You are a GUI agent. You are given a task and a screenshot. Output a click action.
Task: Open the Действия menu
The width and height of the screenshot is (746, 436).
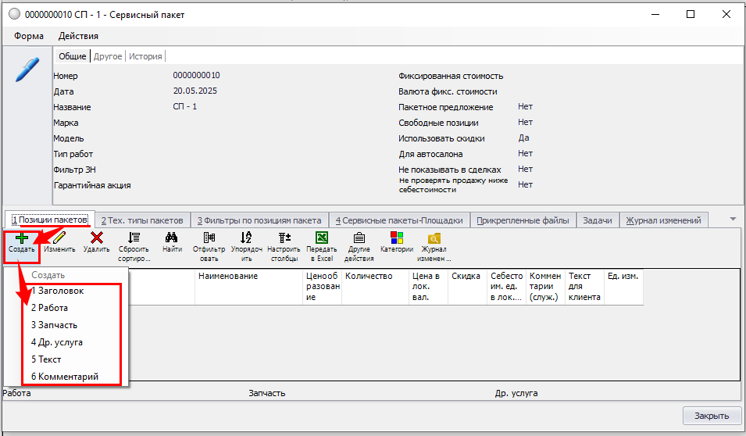[x=78, y=36]
